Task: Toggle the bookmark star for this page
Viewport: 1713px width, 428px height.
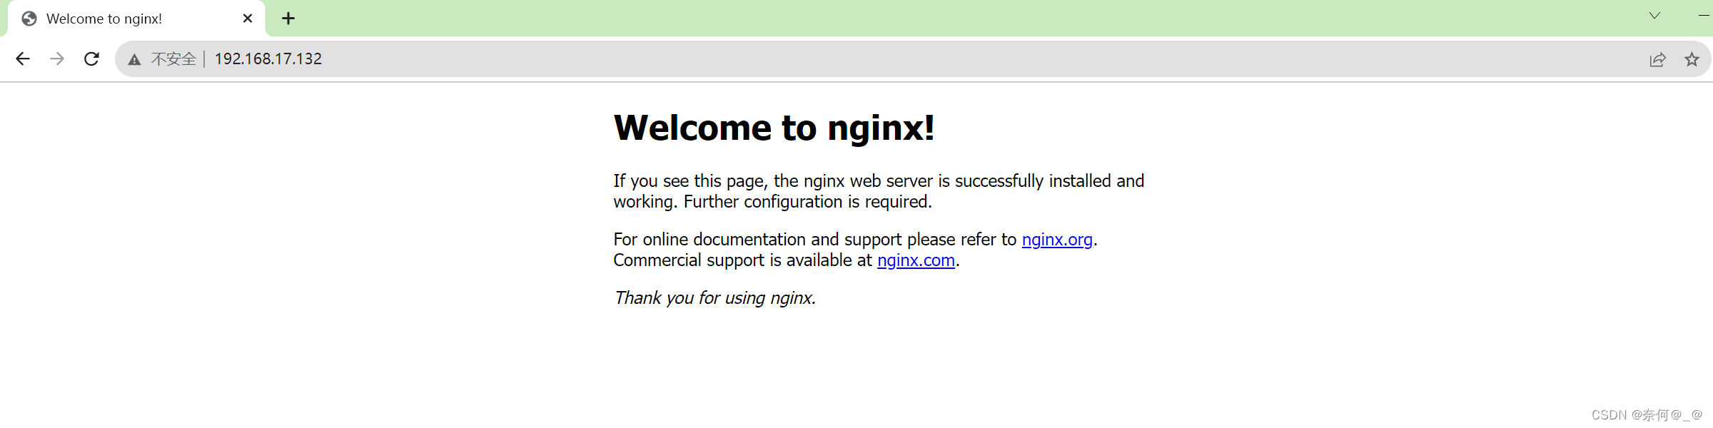Action: [1692, 59]
